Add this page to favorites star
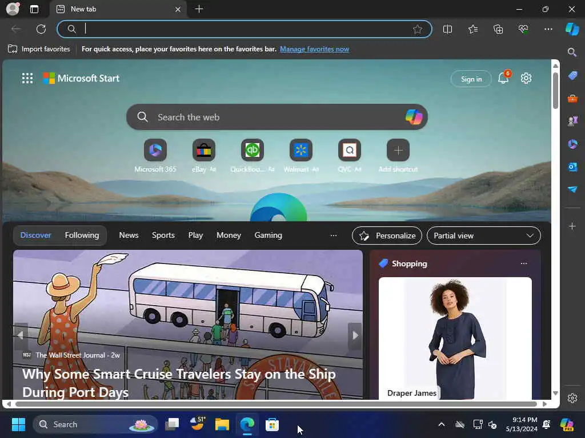Viewport: 585px width, 438px height. (x=418, y=29)
